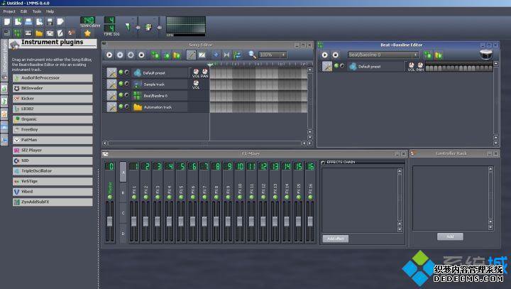The height and width of the screenshot is (289, 511).
Task: Click the Create new project icon
Action: (x=7, y=22)
